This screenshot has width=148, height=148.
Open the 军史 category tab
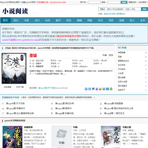pyautogui.click(x=69, y=21)
